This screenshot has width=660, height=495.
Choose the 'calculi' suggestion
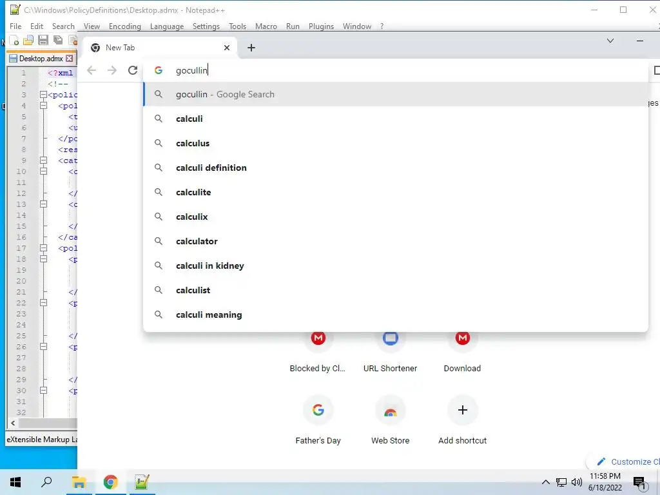click(x=396, y=119)
